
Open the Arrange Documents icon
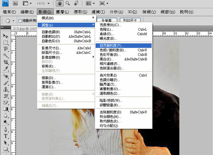point(88,3)
